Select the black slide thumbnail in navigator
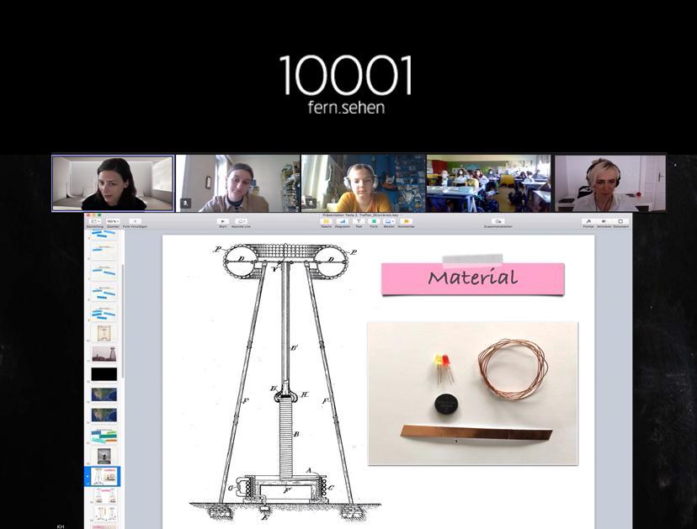697x529 pixels. pyautogui.click(x=104, y=373)
